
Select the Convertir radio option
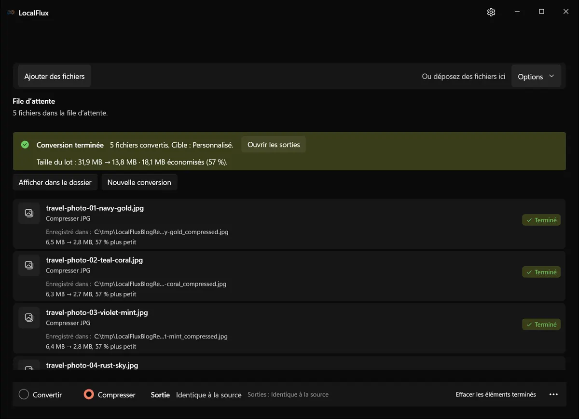pyautogui.click(x=41, y=394)
